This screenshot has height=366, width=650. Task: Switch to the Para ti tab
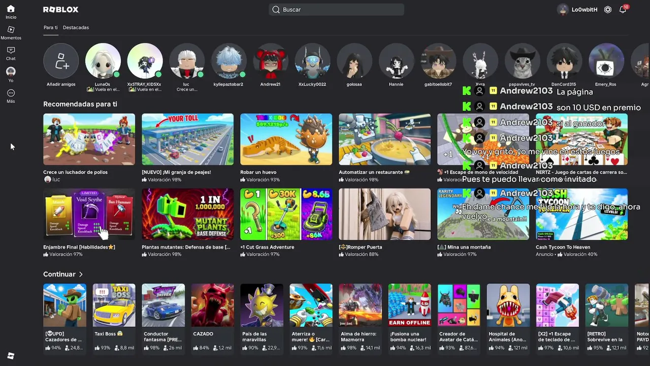50,27
